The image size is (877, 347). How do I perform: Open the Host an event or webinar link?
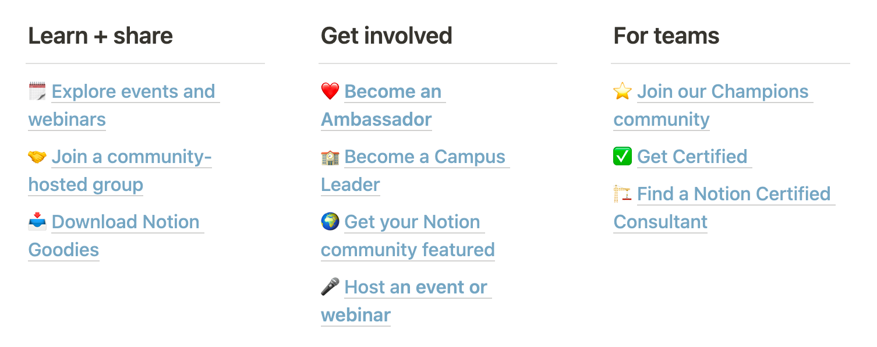[416, 286]
